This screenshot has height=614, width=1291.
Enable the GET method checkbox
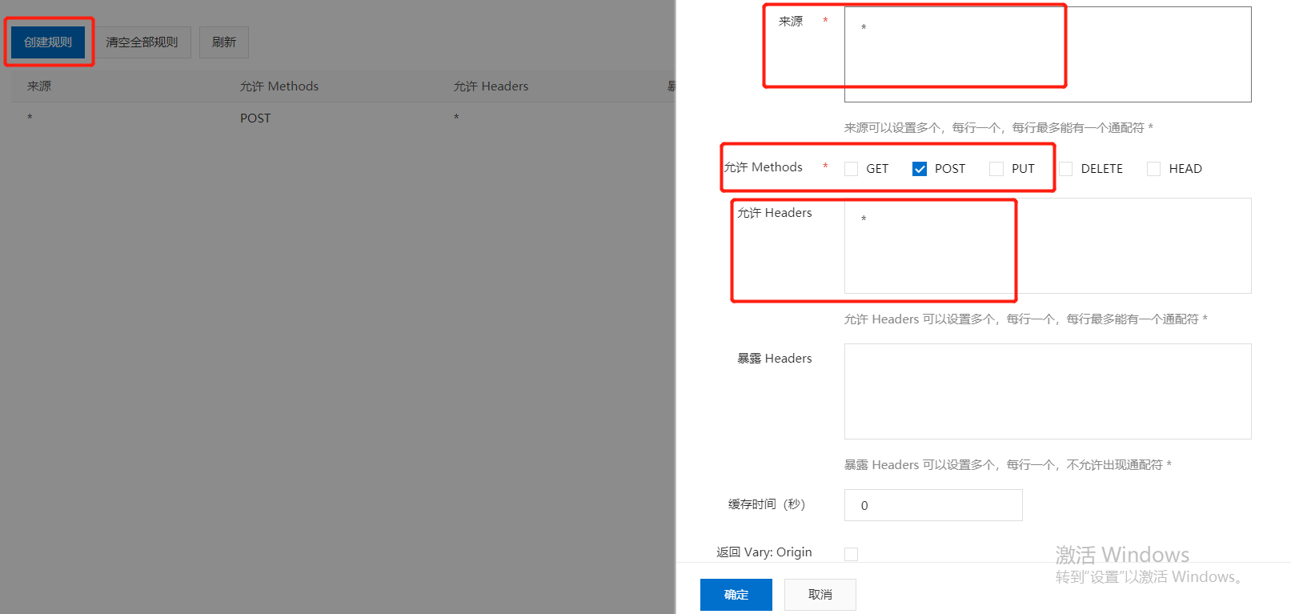coord(852,169)
